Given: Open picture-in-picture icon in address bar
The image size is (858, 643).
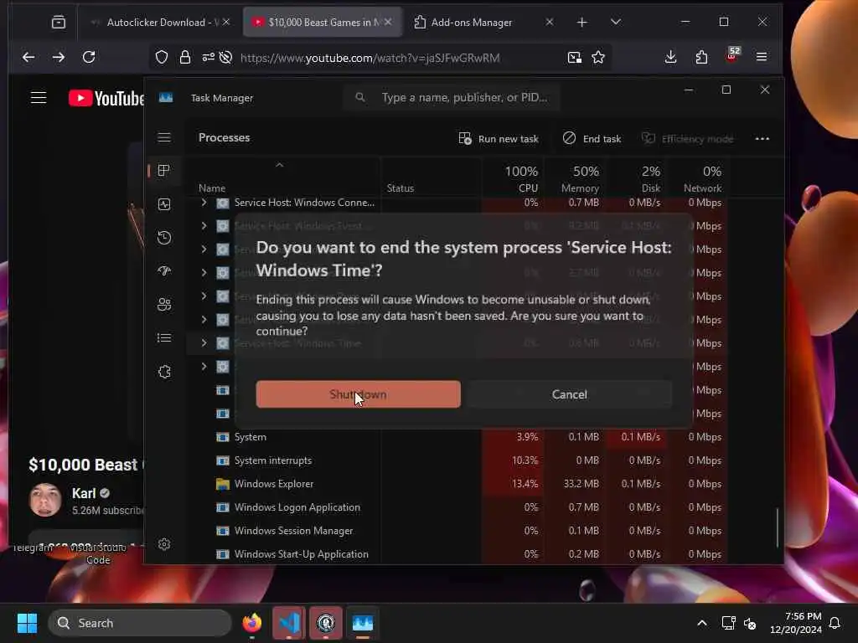Looking at the screenshot, I should [574, 58].
